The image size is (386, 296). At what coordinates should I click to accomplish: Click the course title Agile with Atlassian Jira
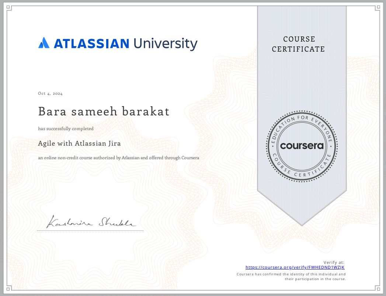point(79,144)
